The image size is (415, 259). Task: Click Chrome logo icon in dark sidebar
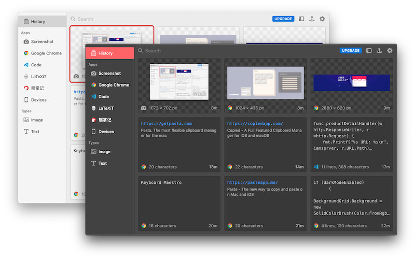tap(93, 85)
